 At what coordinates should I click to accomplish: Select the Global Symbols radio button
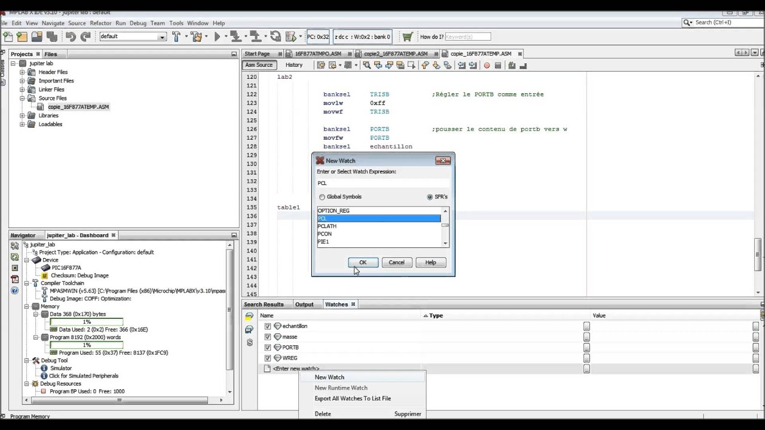tap(322, 196)
